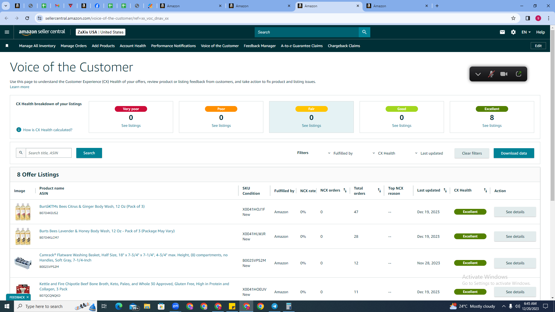555x312 pixels.
Task: Open Account Health
Action: (x=133, y=46)
